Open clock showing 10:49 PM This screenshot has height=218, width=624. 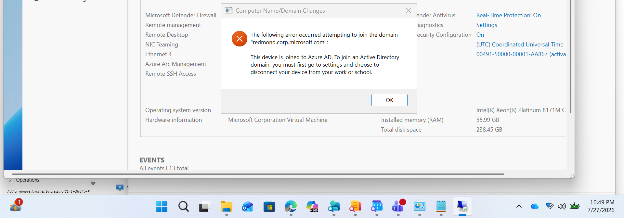click(x=602, y=206)
